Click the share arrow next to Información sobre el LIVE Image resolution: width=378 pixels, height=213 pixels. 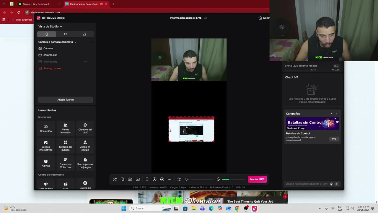(x=206, y=18)
